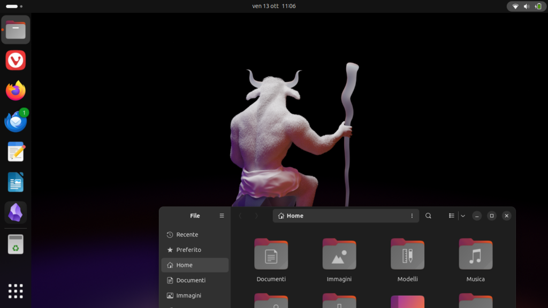Screen dimensions: 548x308
Task: Select Documenti in the sidebar
Action: [195, 280]
